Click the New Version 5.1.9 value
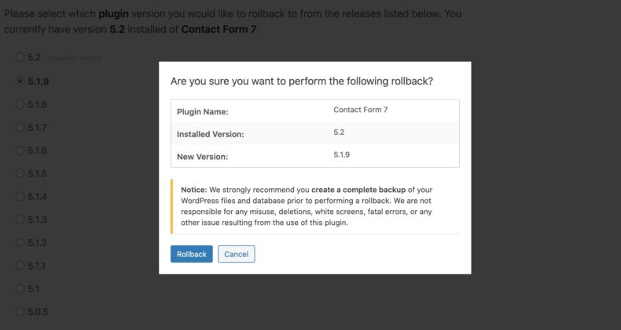Image resolution: width=621 pixels, height=330 pixels. [x=341, y=154]
